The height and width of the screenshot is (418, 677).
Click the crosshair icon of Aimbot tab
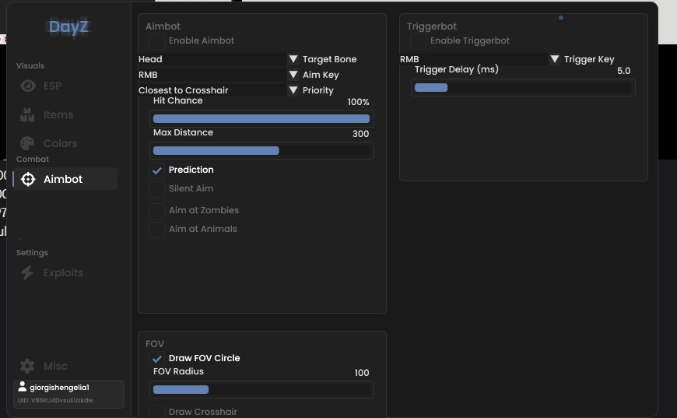point(28,179)
